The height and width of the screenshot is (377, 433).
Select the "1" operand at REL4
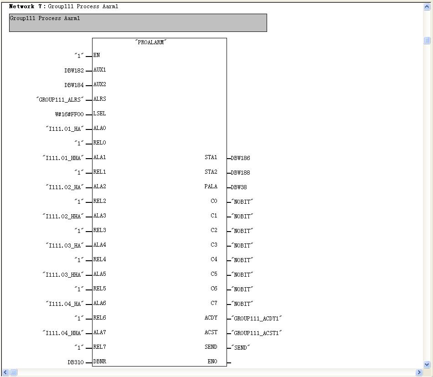(79, 260)
